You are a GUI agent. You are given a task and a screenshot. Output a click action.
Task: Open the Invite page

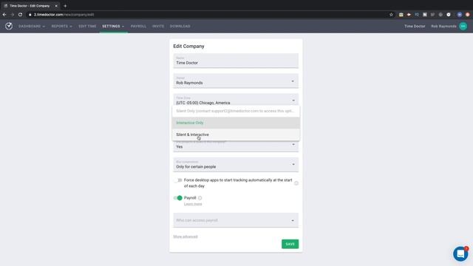(158, 27)
